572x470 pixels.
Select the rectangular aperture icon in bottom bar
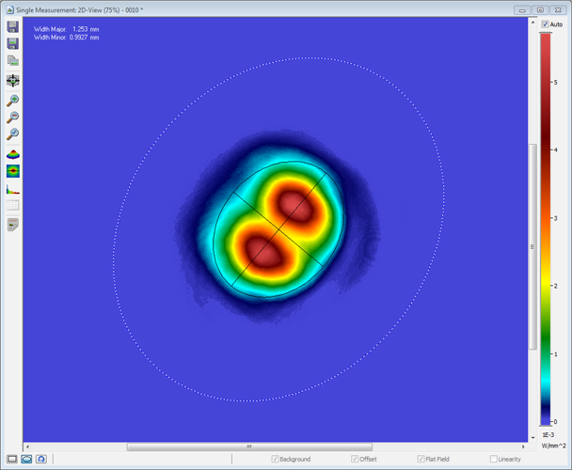coord(12,459)
